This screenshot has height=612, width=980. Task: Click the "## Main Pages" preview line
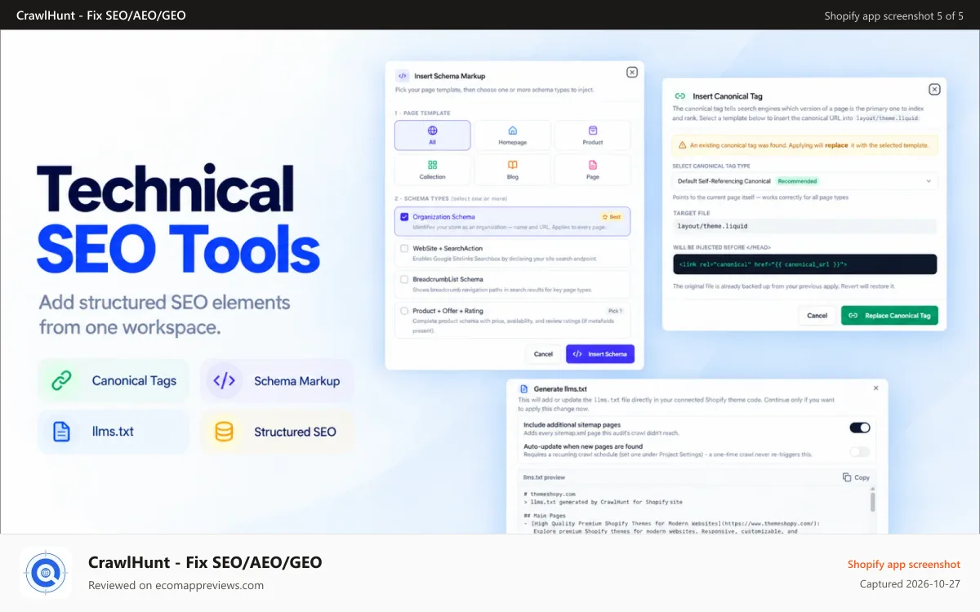(x=546, y=515)
